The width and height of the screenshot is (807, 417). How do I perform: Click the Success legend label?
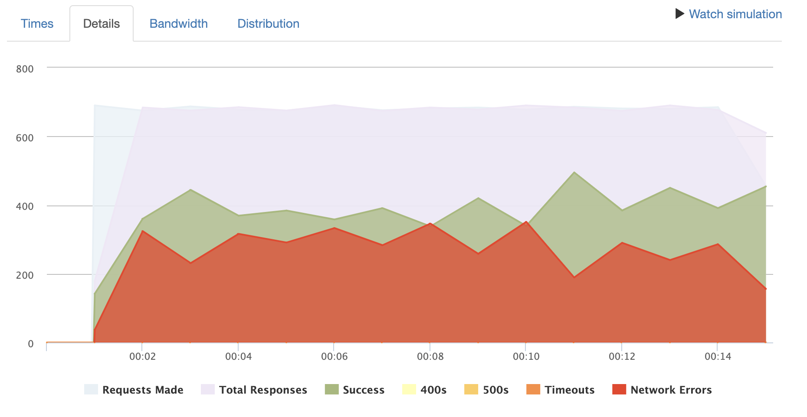[364, 390]
